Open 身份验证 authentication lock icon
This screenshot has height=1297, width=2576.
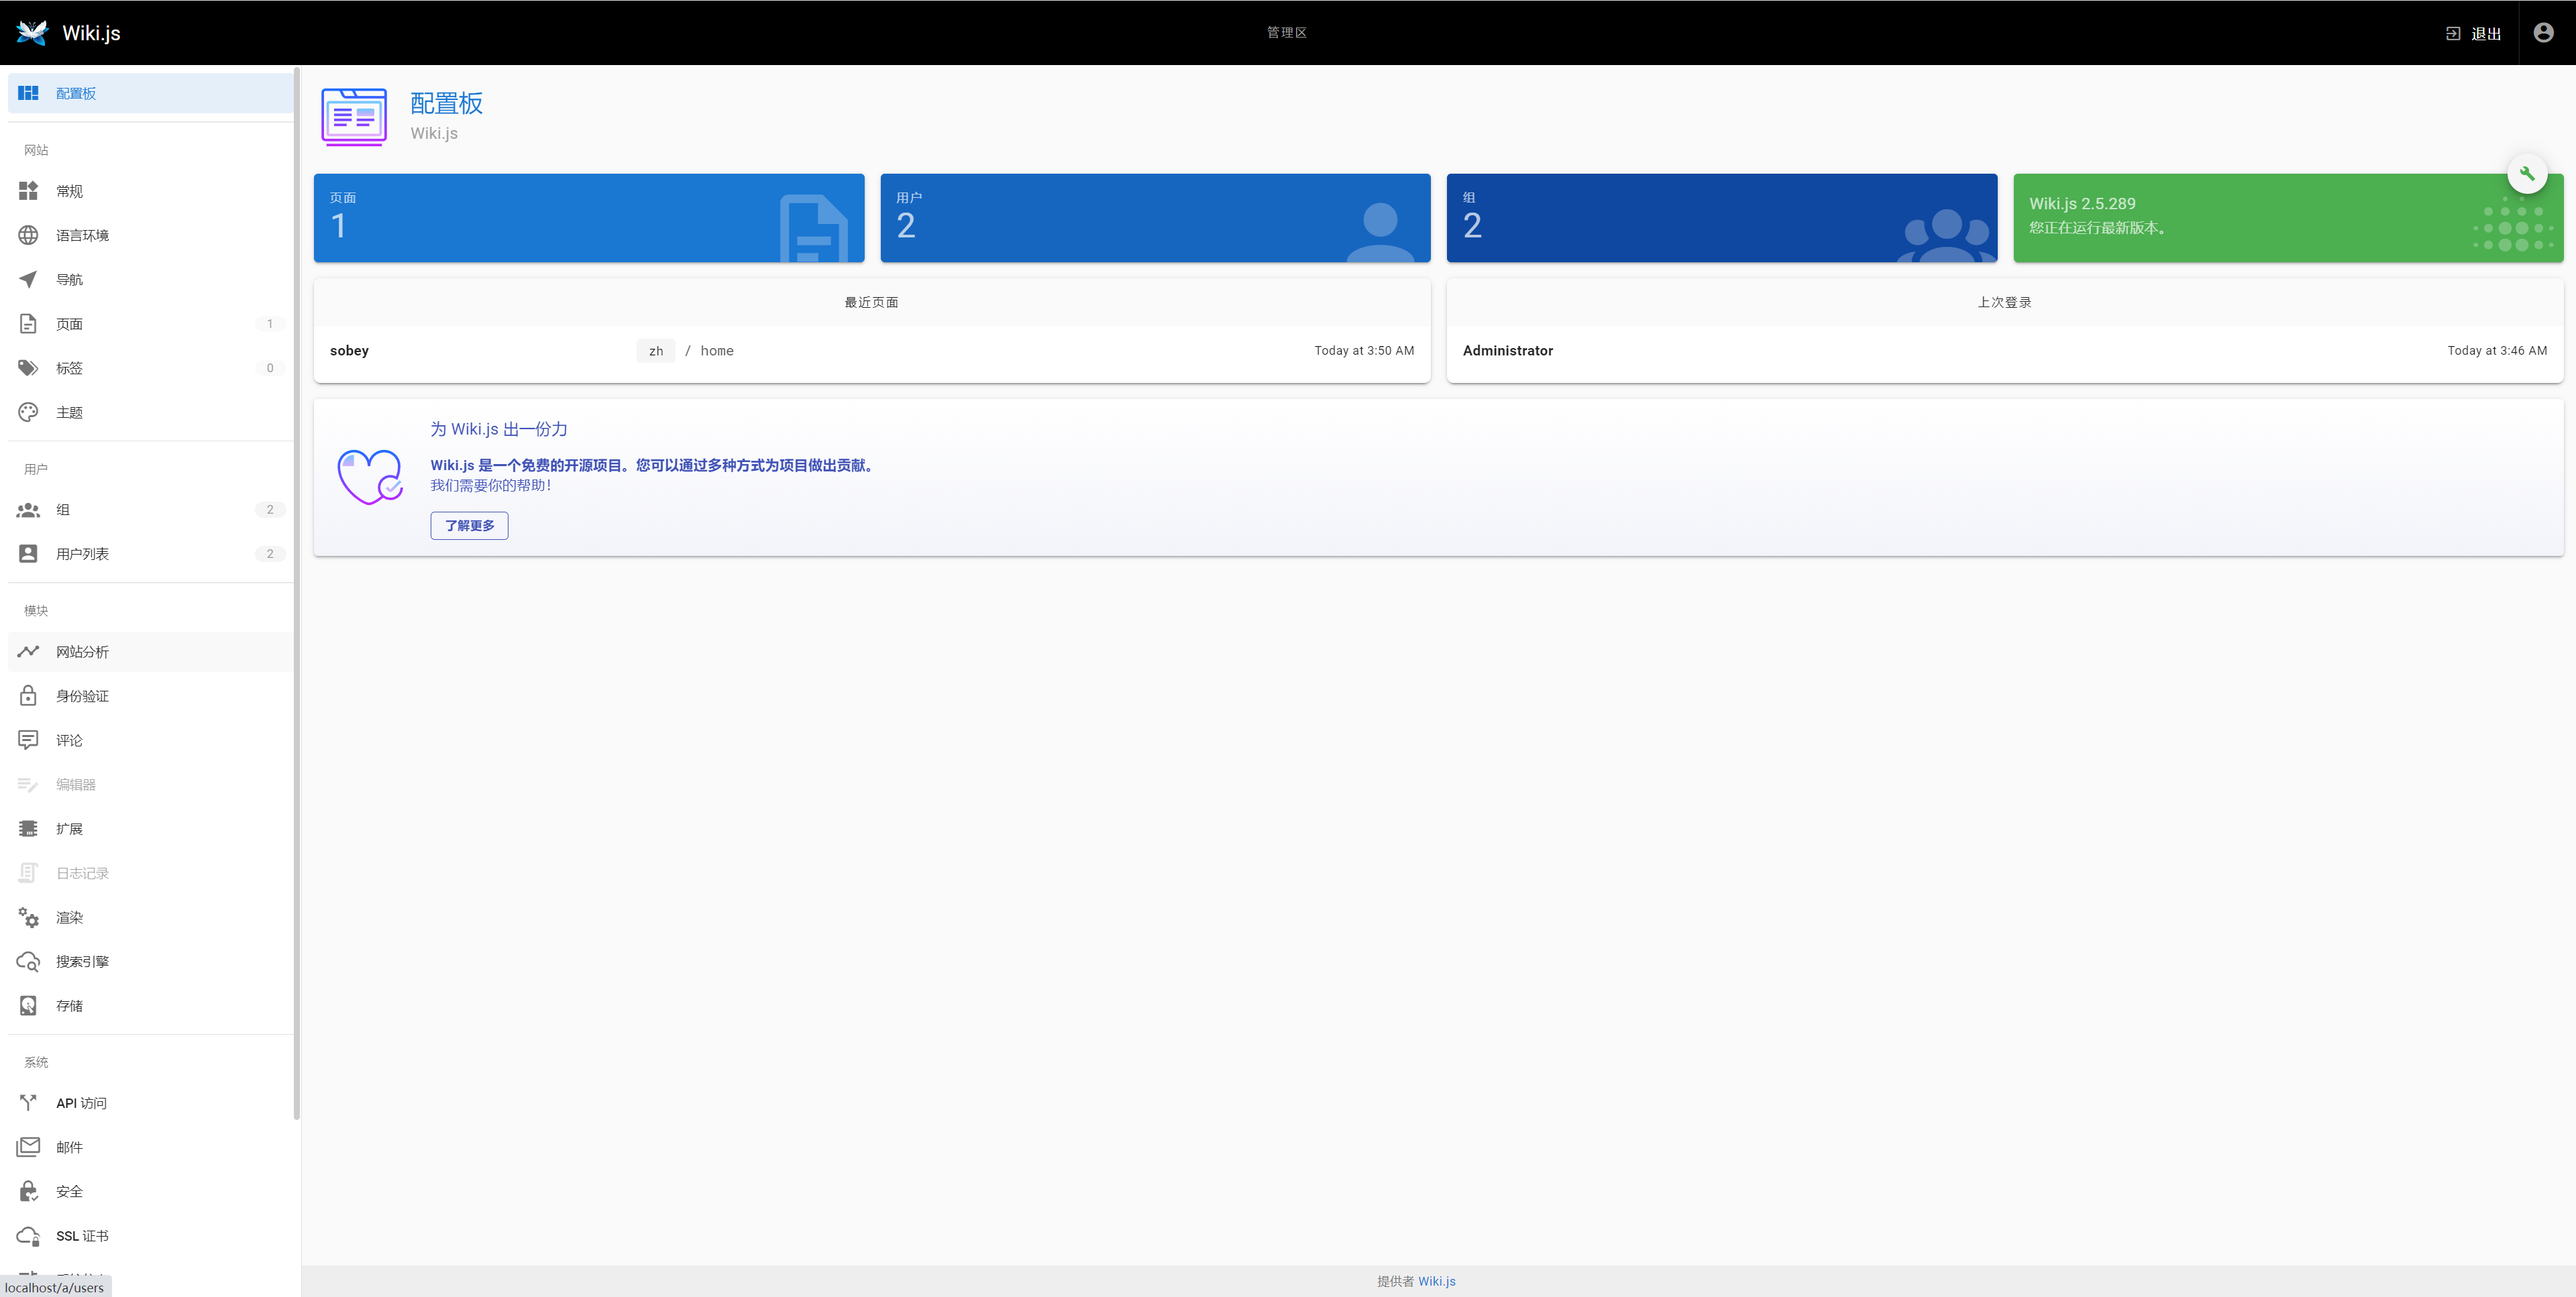coord(28,696)
